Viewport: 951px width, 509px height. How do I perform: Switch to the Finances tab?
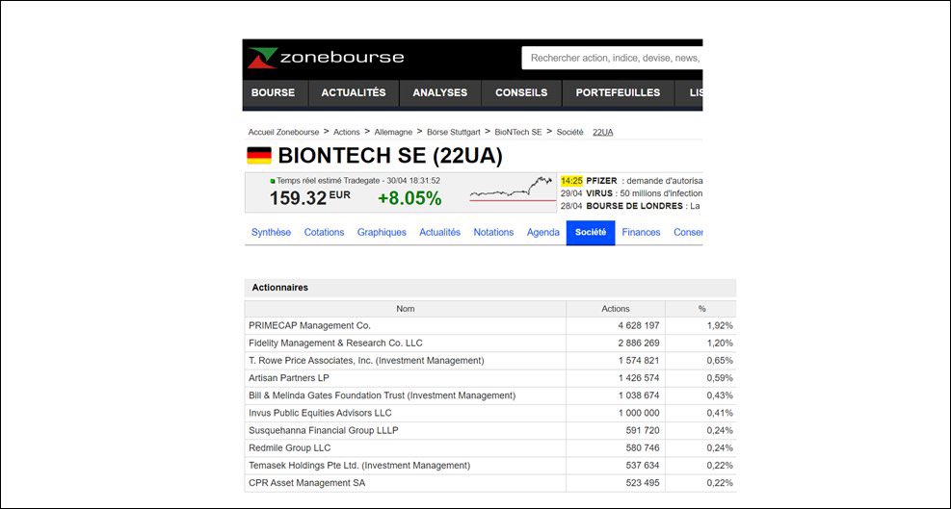[x=641, y=232]
